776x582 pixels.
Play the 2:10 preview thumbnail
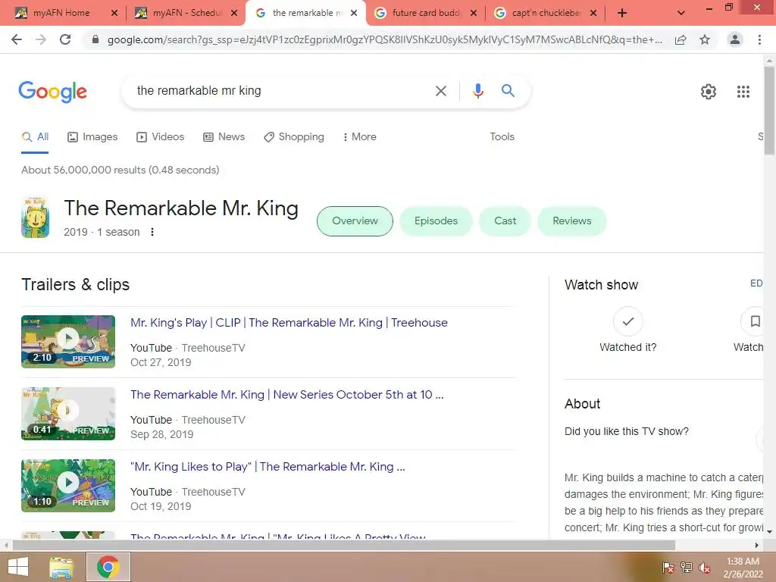68,342
